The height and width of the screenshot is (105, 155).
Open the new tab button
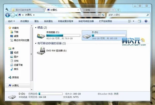119,10
